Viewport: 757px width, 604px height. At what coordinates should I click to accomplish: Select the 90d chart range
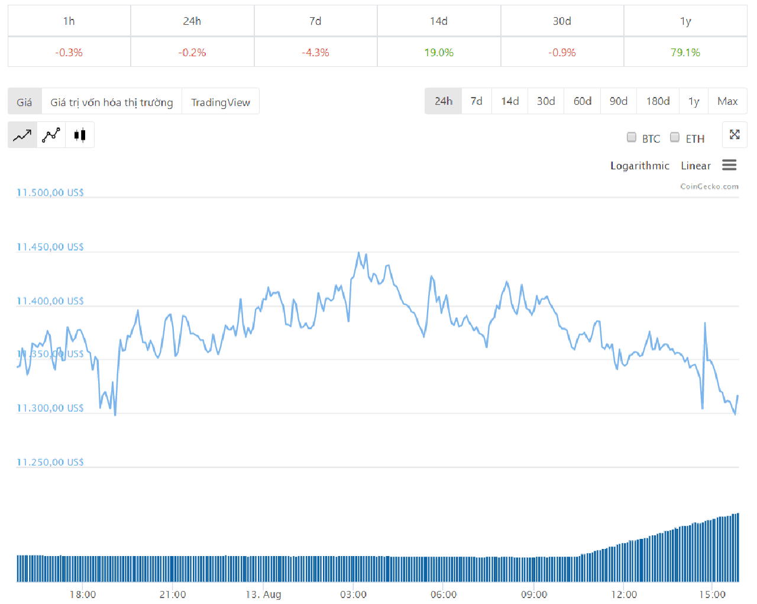pos(619,101)
